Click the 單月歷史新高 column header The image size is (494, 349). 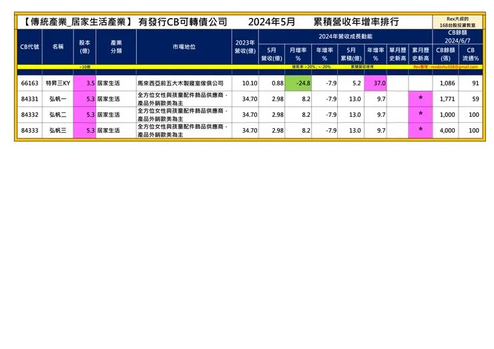[398, 54]
